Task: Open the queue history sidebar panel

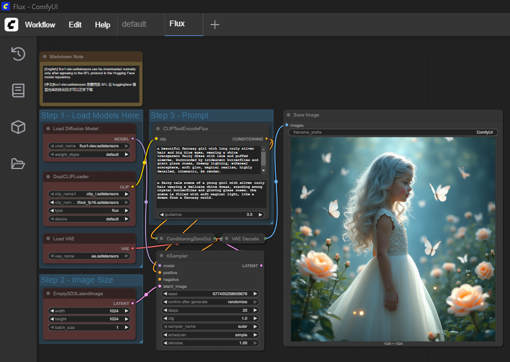Action: pos(18,54)
